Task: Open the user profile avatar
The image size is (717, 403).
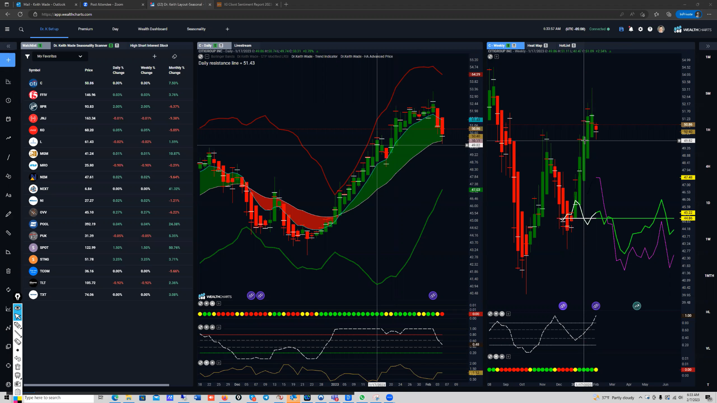Action: [661, 29]
